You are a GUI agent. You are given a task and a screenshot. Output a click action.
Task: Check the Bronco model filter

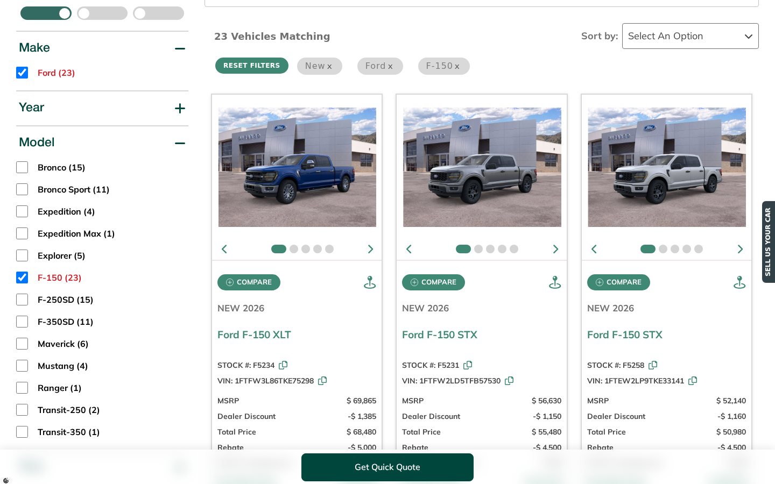tap(22, 167)
